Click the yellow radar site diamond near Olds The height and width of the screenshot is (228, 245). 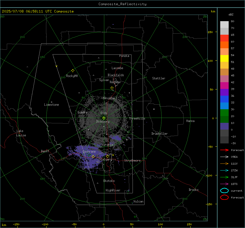[104, 118]
